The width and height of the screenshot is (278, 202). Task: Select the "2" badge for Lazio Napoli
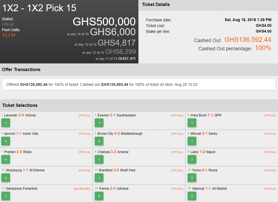point(192,159)
